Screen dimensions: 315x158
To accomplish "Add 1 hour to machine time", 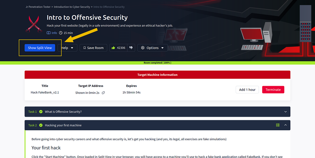I will coord(247,89).
